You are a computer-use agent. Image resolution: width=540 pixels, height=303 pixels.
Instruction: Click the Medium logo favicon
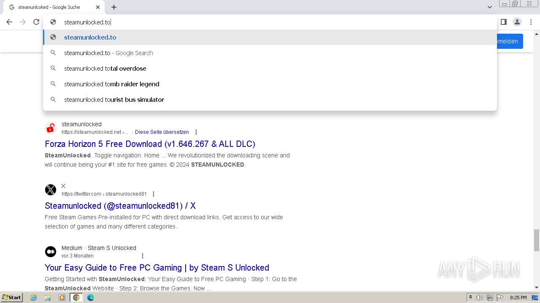[x=51, y=252]
